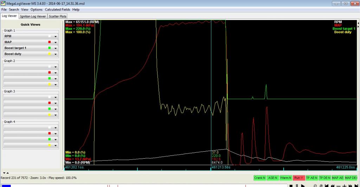Click the zoom in magnifier icon
The image size is (360, 187).
tap(321, 186)
